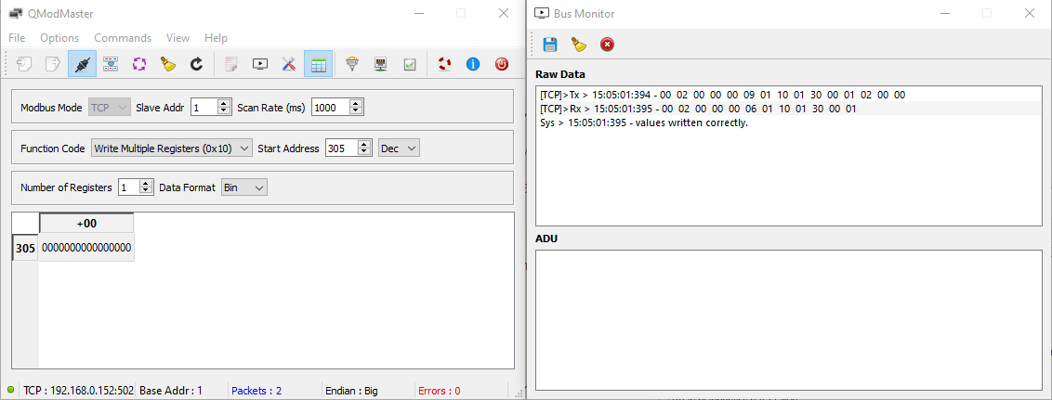Click Base Addr : 1 in status bar
Viewport: 1052px width, 400px height.
(170, 391)
